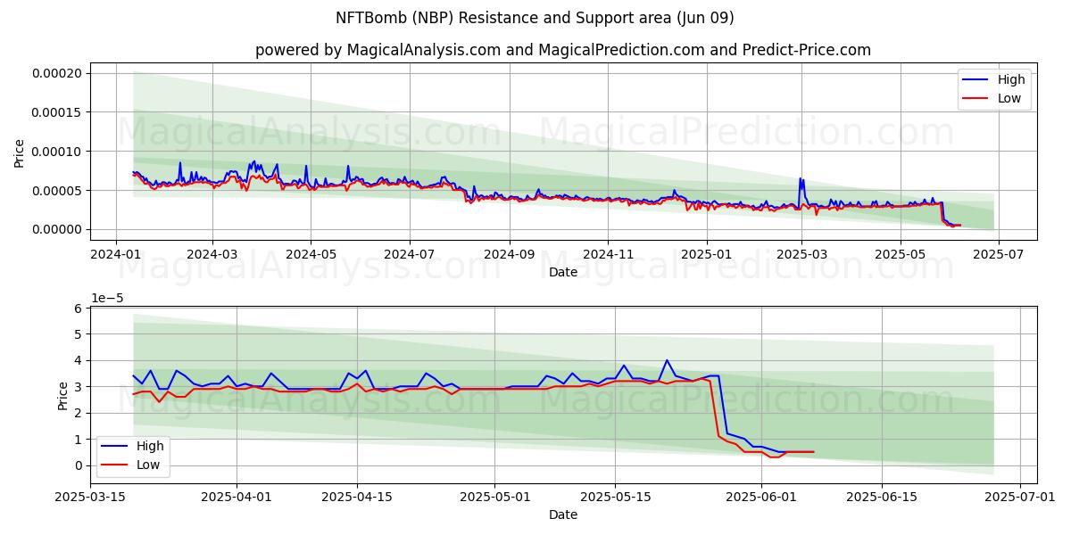Click the '2024-11' tick label on the top chart
This screenshot has width=1071, height=535.
coord(608,254)
